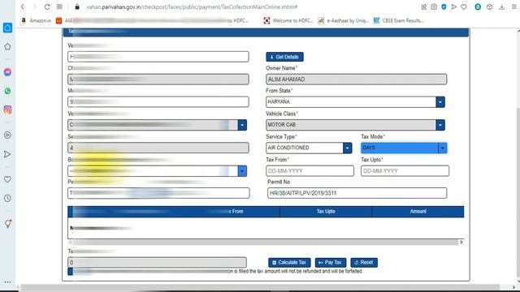This screenshot has height=292, width=520.
Task: Click the Permit No field
Action: click(x=357, y=193)
